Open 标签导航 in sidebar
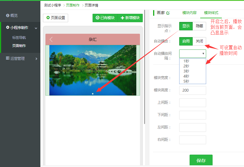 [x=19, y=38]
